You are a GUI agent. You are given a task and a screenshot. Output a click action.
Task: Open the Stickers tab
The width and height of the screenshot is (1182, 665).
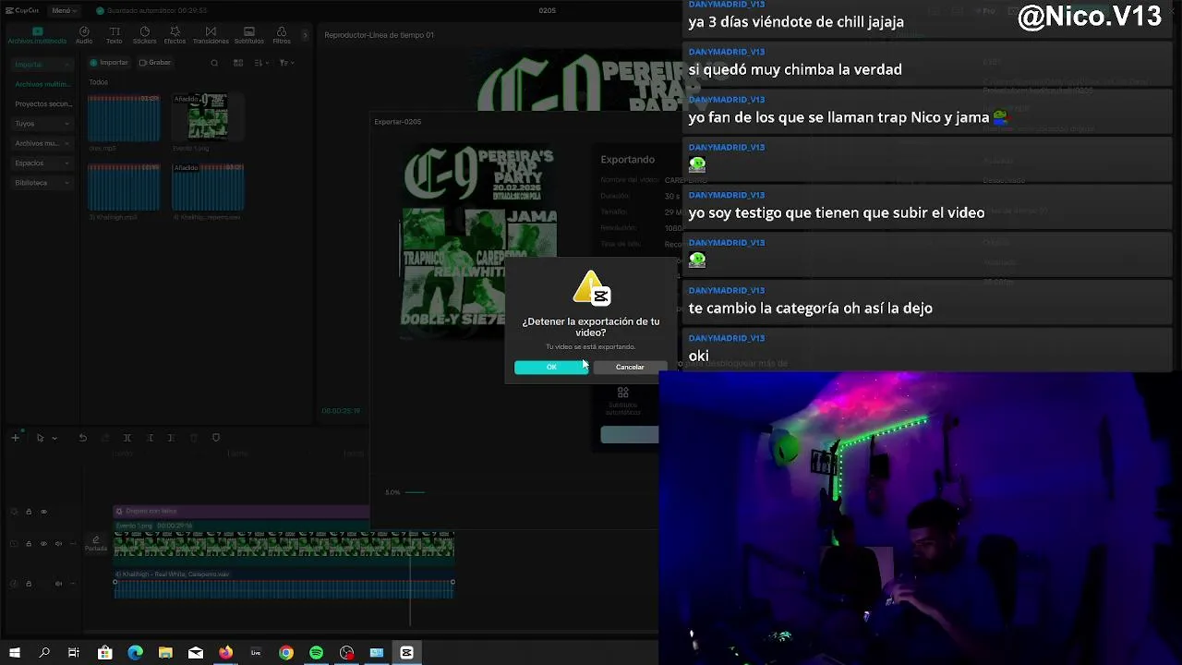144,35
